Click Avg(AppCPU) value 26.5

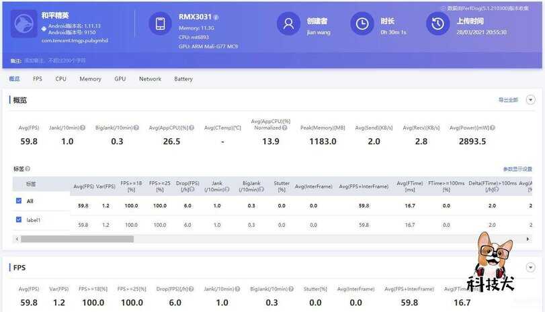pos(172,142)
